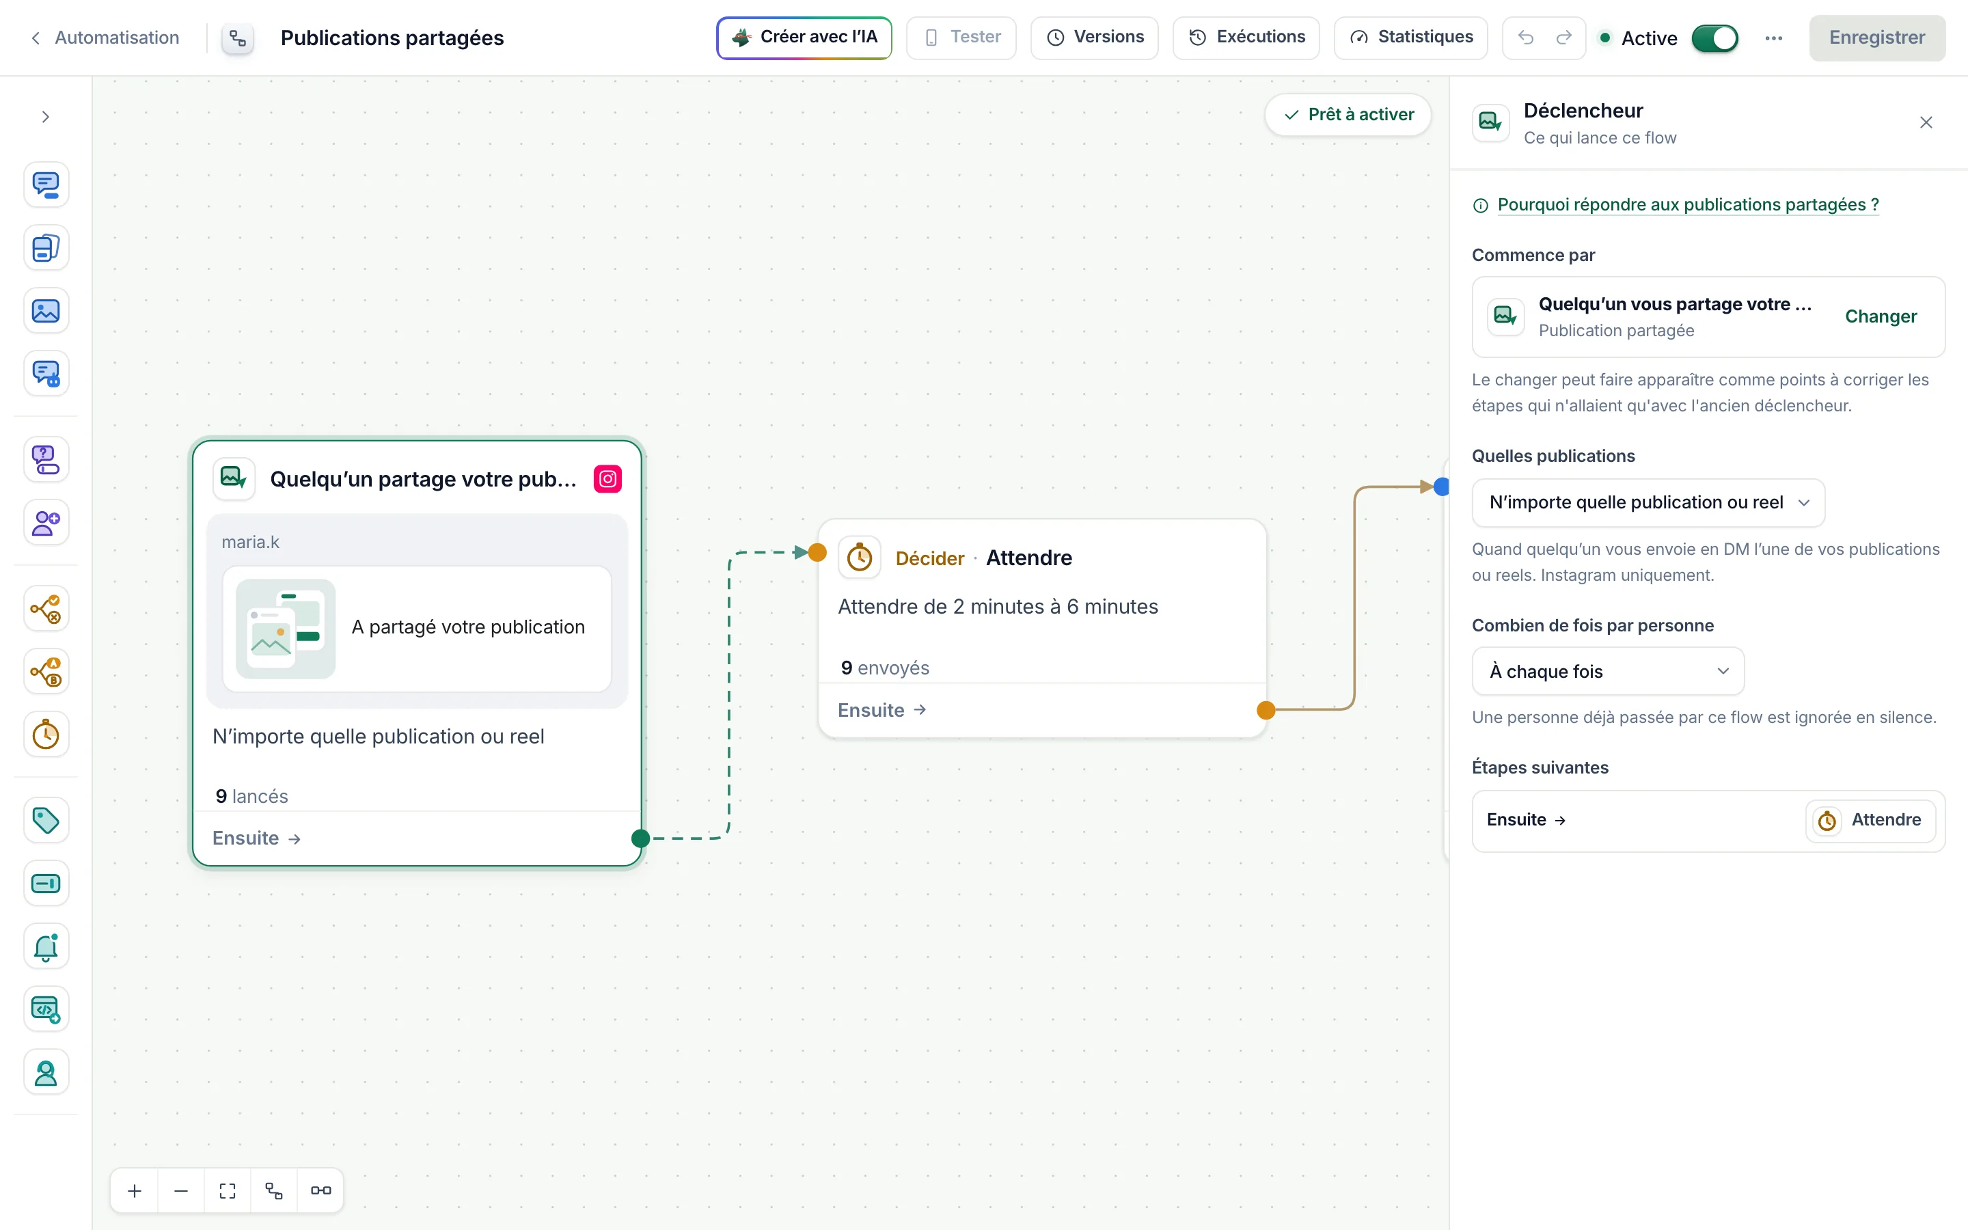This screenshot has width=1968, height=1230.
Task: Click the Prêt à activer status badge
Action: [x=1348, y=115]
